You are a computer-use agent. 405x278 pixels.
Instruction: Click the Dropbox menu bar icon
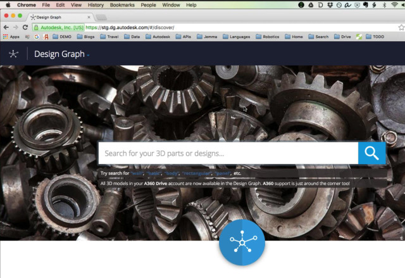point(330,4)
